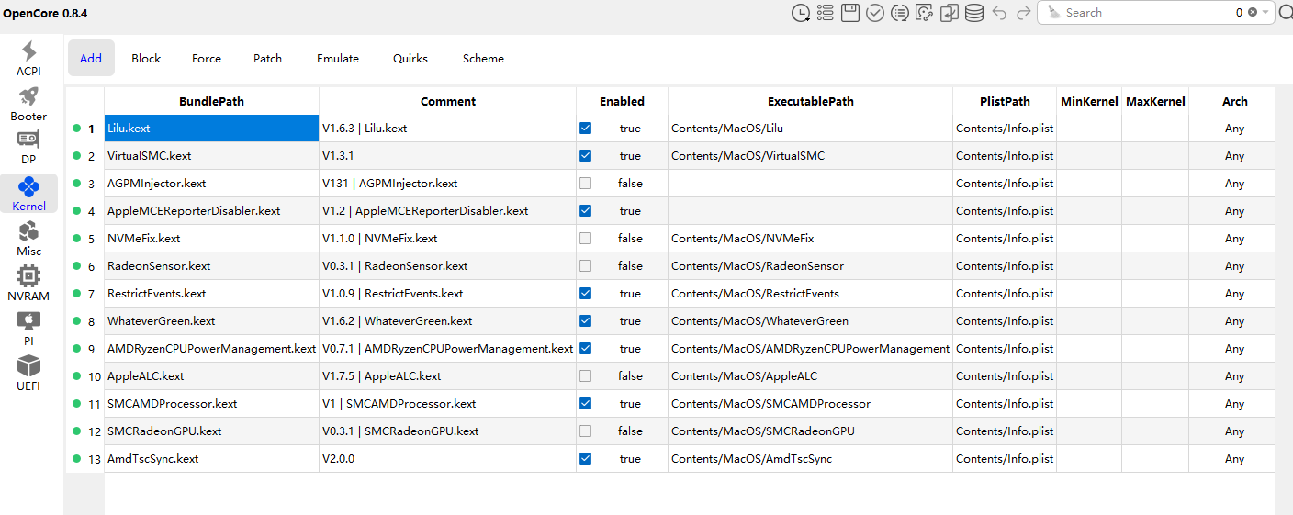Disable the WhateverGreen.kext checkbox

tap(586, 321)
